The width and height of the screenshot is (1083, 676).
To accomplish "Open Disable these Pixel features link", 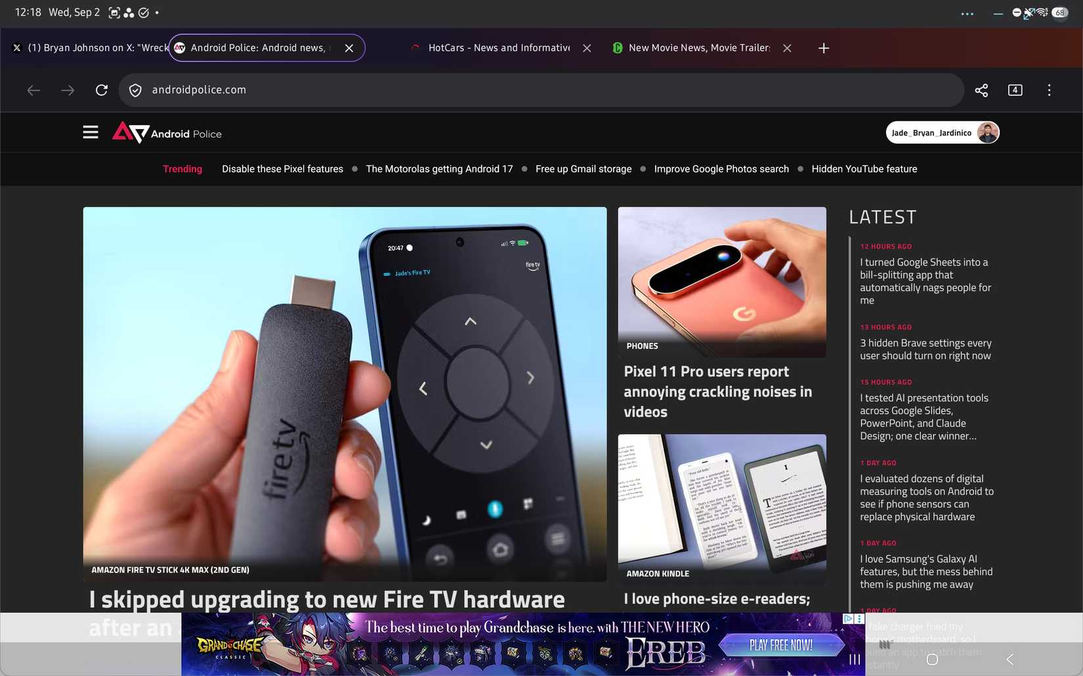I will pyautogui.click(x=282, y=169).
